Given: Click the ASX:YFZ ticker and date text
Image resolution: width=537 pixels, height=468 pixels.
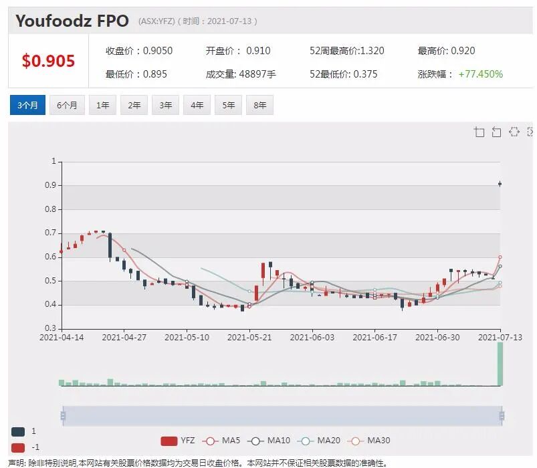Looking at the screenshot, I should coord(197,21).
